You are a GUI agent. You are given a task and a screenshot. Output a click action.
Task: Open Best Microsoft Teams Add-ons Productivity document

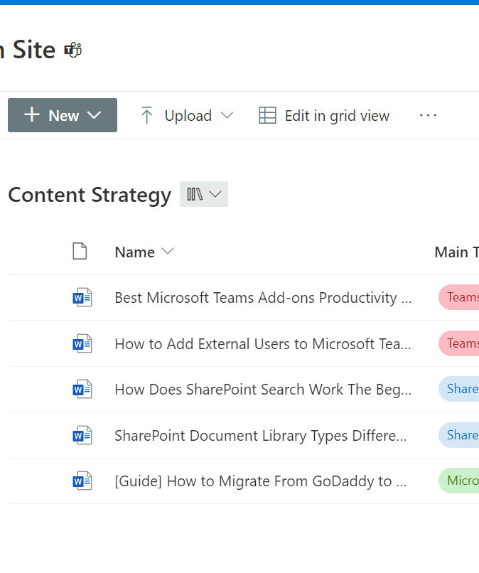(x=263, y=298)
